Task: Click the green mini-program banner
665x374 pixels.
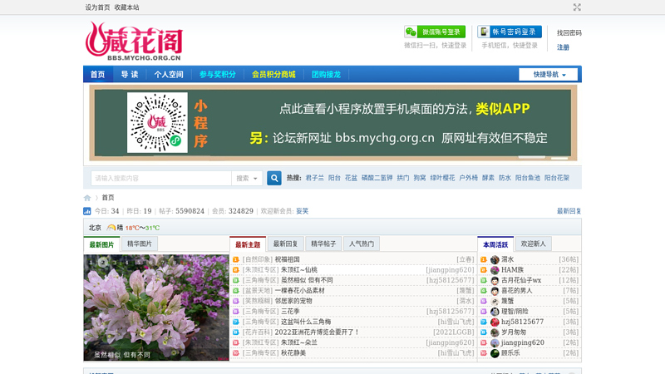Action: coord(333,122)
